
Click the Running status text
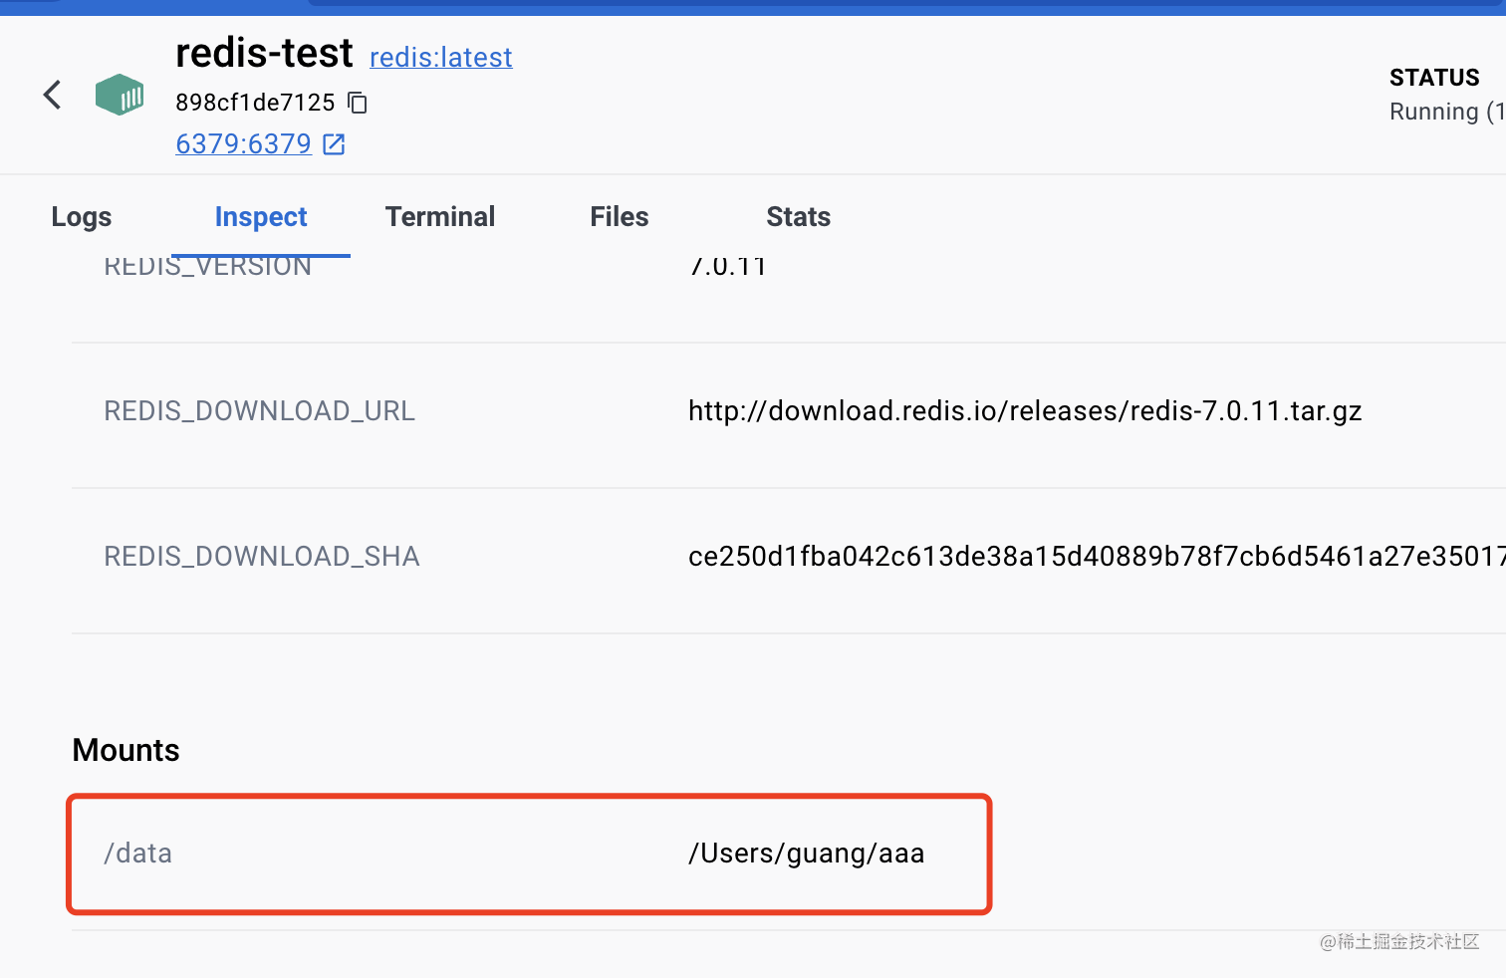click(x=1444, y=112)
